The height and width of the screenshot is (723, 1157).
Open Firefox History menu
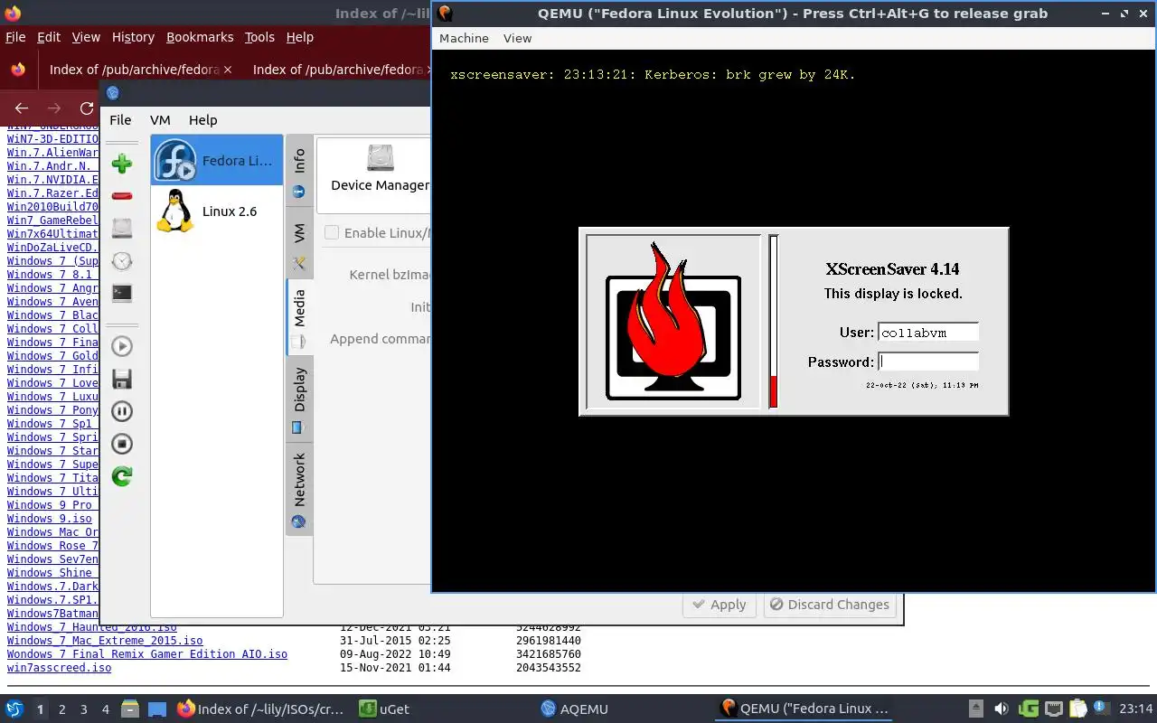click(x=133, y=37)
